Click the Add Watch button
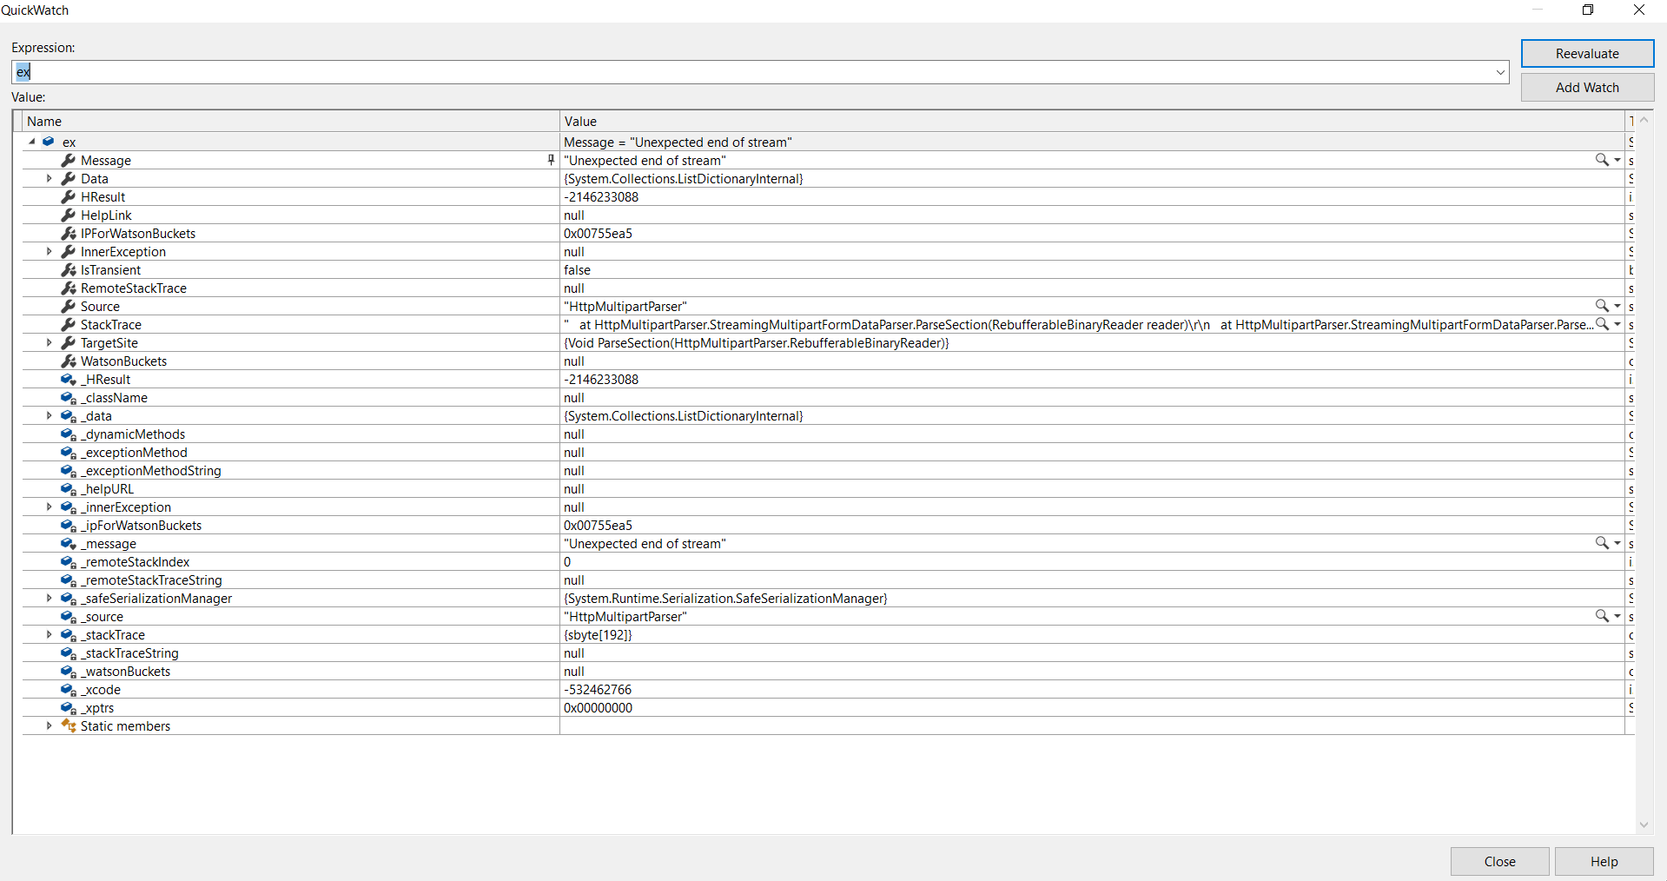Screen dimensions: 1667x881 coord(1587,87)
